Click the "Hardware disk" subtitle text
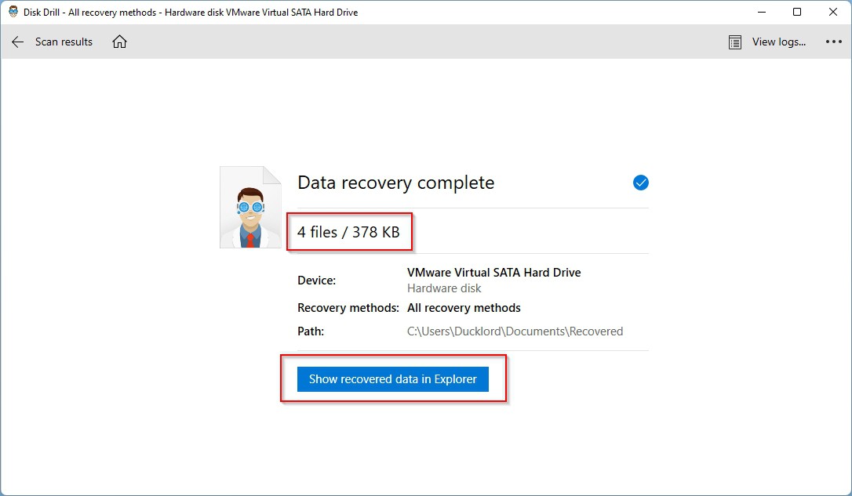This screenshot has height=496, width=852. pyautogui.click(x=444, y=288)
